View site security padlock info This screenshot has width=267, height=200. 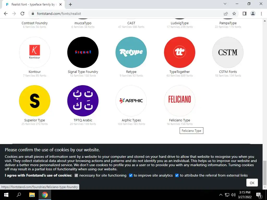(33, 14)
